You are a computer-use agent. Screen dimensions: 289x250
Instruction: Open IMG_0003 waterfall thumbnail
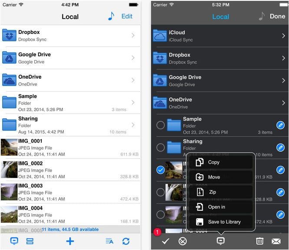[x=9, y=192]
